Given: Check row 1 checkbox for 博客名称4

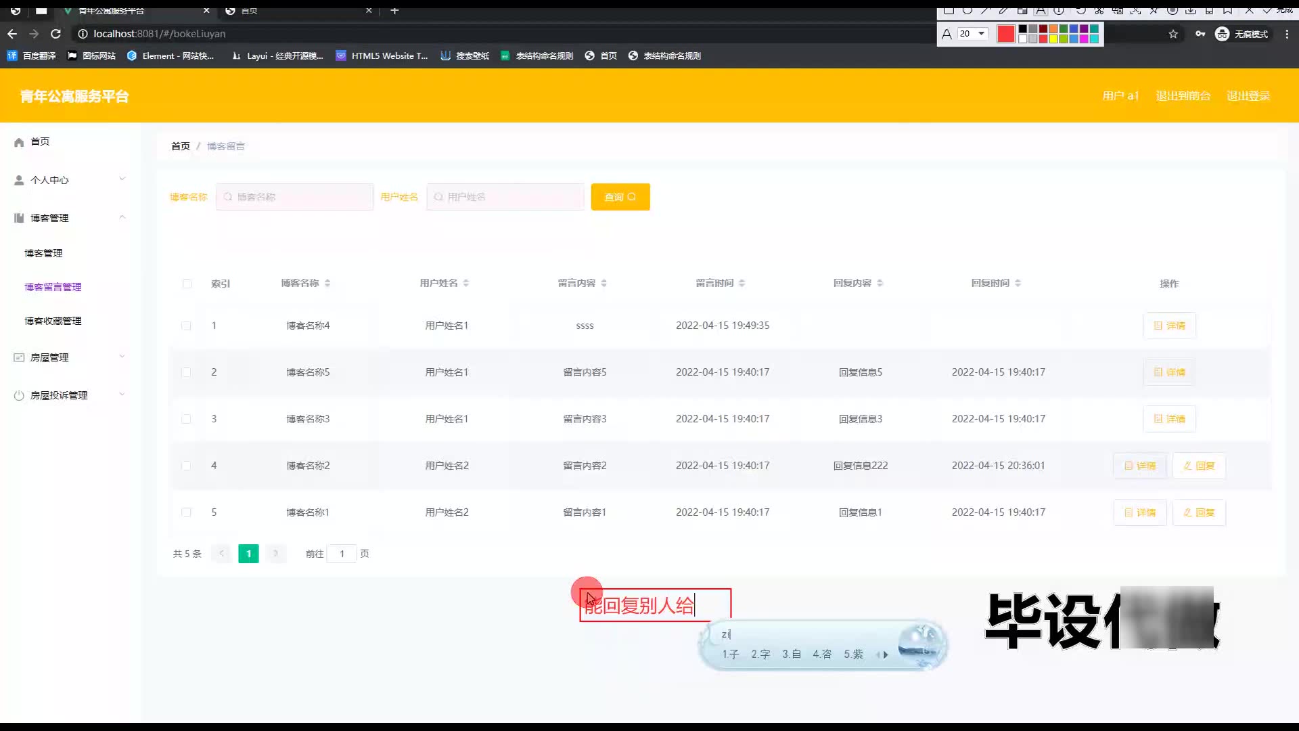Looking at the screenshot, I should 186,326.
